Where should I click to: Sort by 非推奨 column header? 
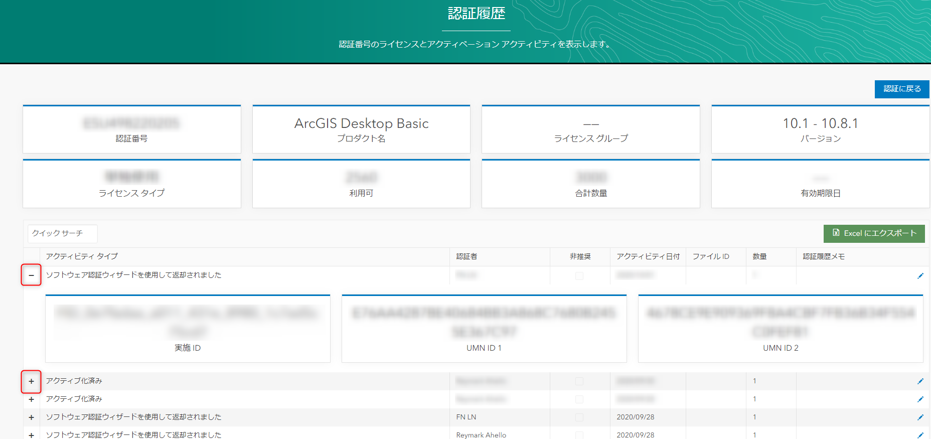pos(580,256)
